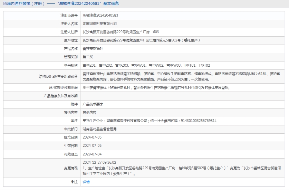Viewport: 289px width, 190px height.
Task: Click the 注册人住所 address ending in 厂房二603
Action: [x=121, y=32]
